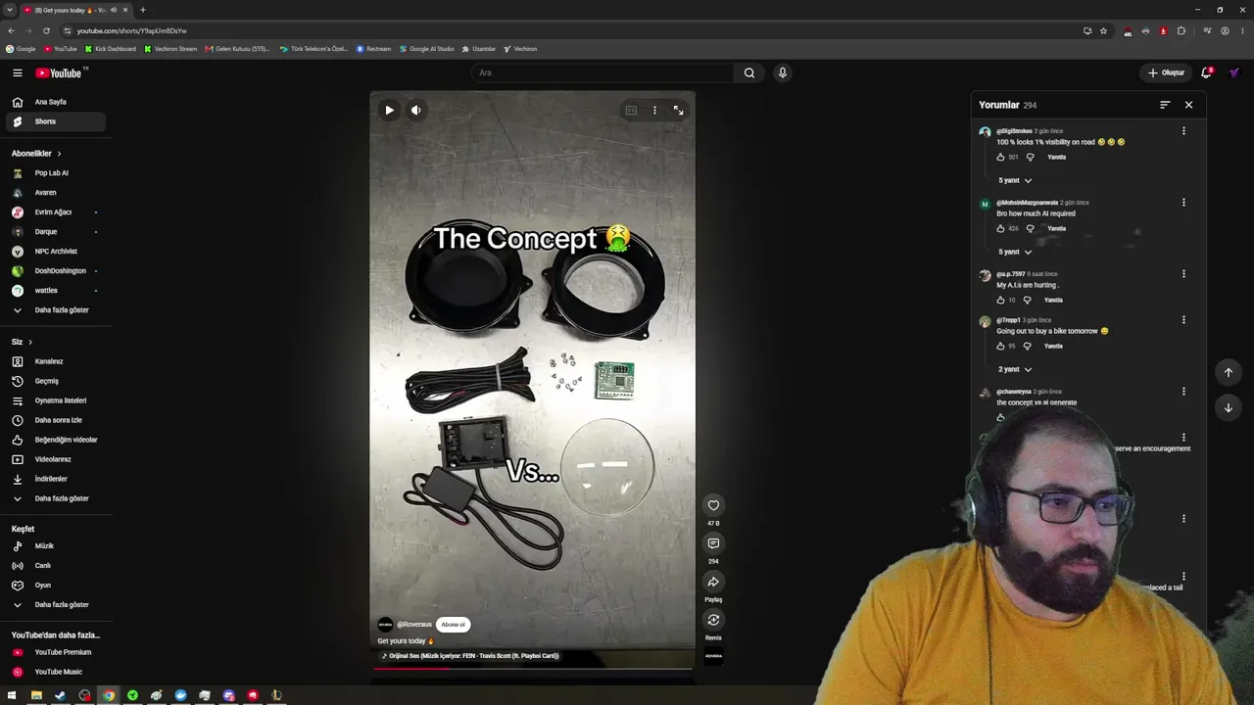The width and height of the screenshot is (1254, 705).
Task: Open the Kick Dashboard bookmark
Action: (x=111, y=49)
